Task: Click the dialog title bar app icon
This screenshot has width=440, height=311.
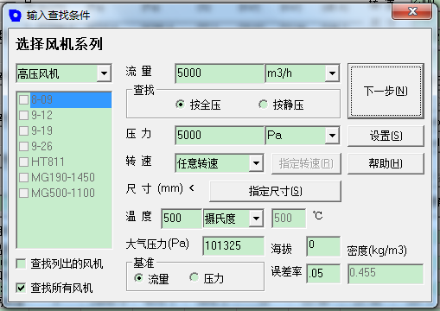Action: pos(15,16)
